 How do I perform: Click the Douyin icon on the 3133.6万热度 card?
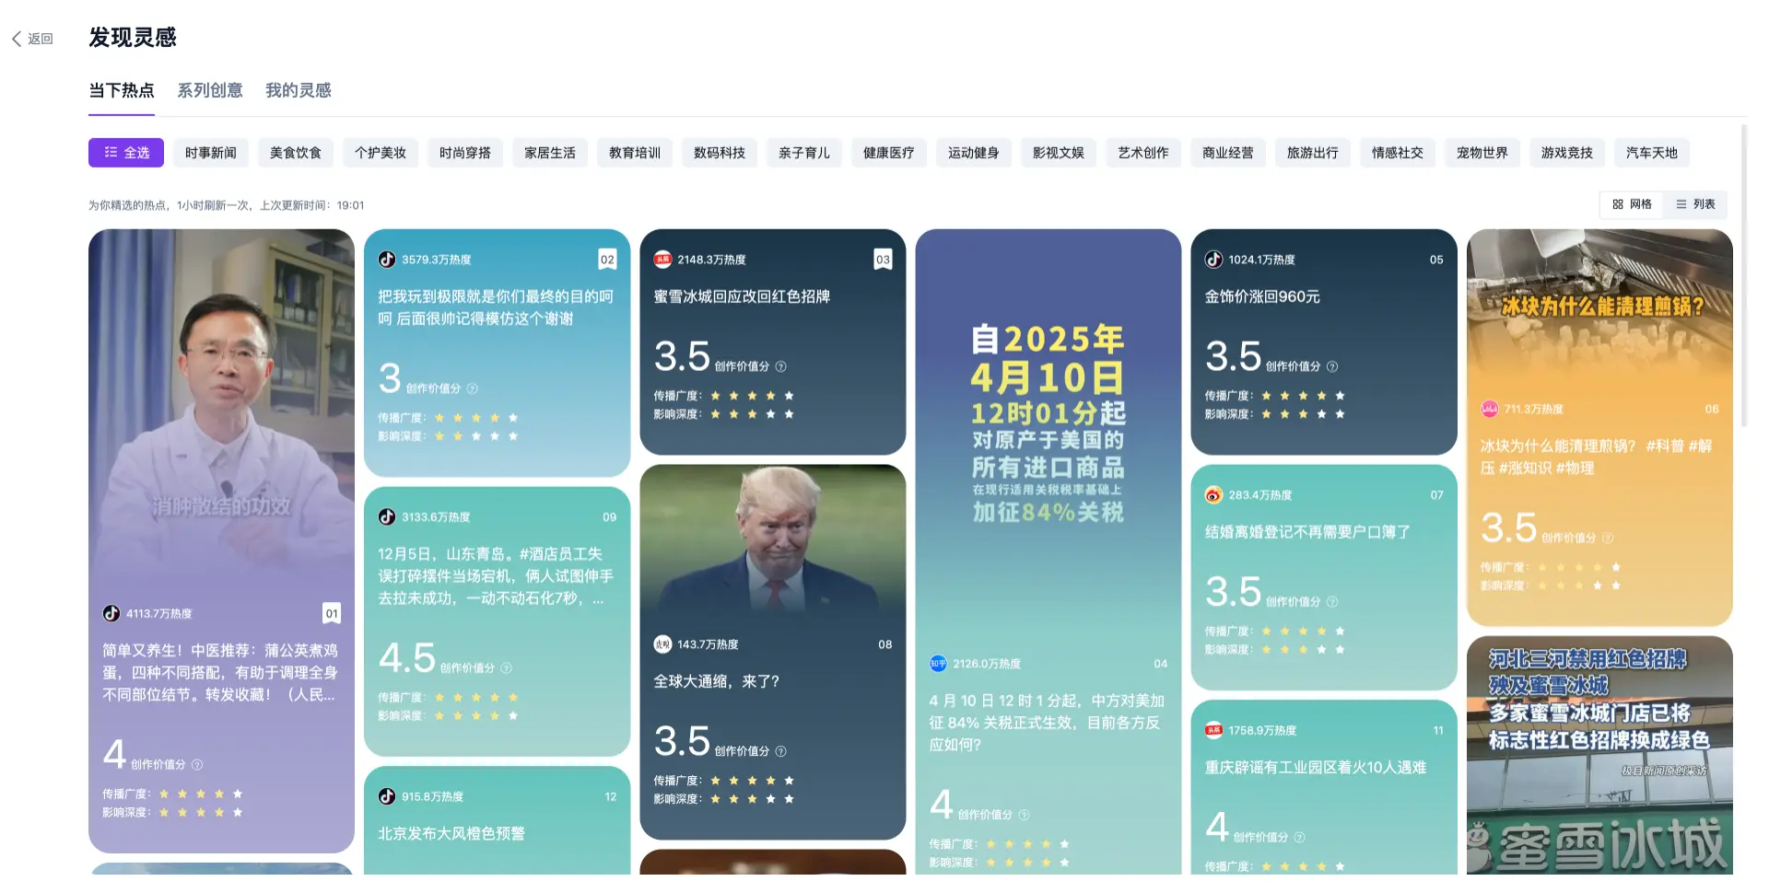[x=387, y=517]
